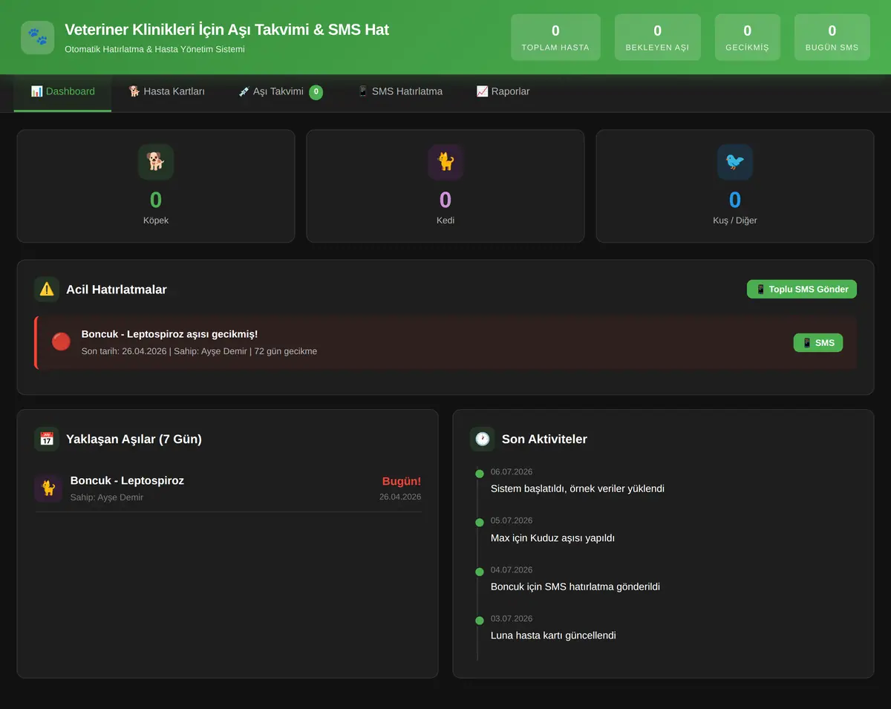
Task: Click the 'Bugün!' due label
Action: click(x=402, y=481)
